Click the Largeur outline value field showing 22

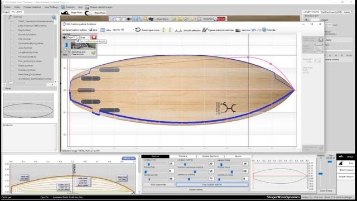pyautogui.click(x=211, y=164)
